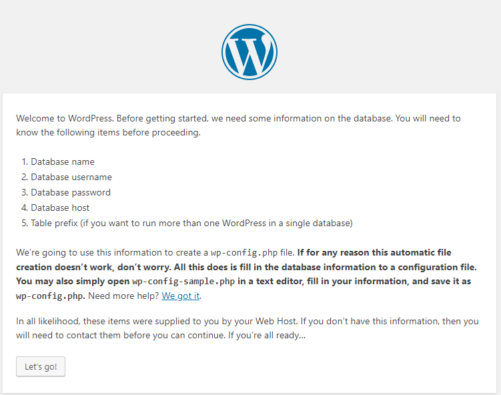Click the "know the following items" line
This screenshot has width=501, height=395.
click(x=108, y=132)
